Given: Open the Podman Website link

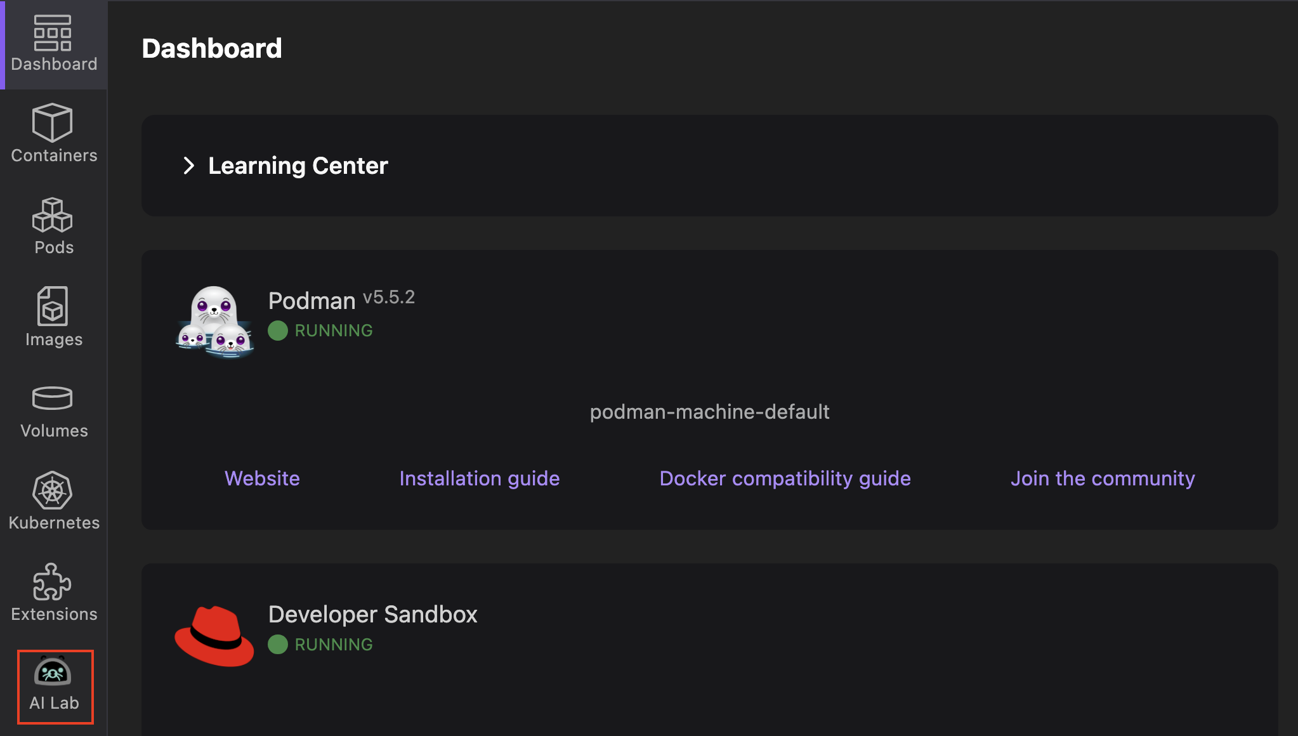Looking at the screenshot, I should [x=262, y=478].
